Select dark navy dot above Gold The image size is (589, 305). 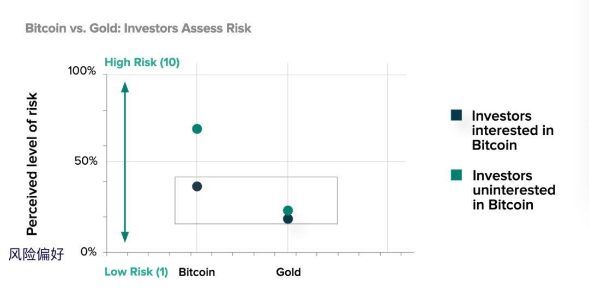click(x=288, y=219)
